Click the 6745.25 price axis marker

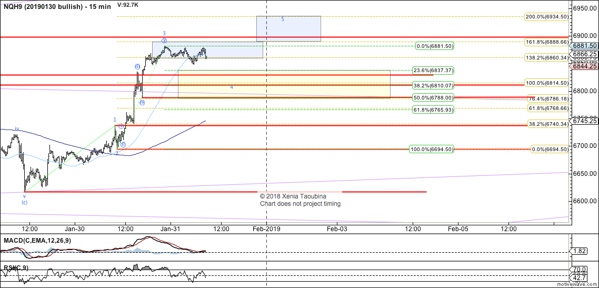585,121
